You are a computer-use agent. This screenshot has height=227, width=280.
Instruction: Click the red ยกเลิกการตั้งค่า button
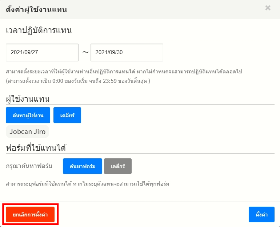pos(30,215)
